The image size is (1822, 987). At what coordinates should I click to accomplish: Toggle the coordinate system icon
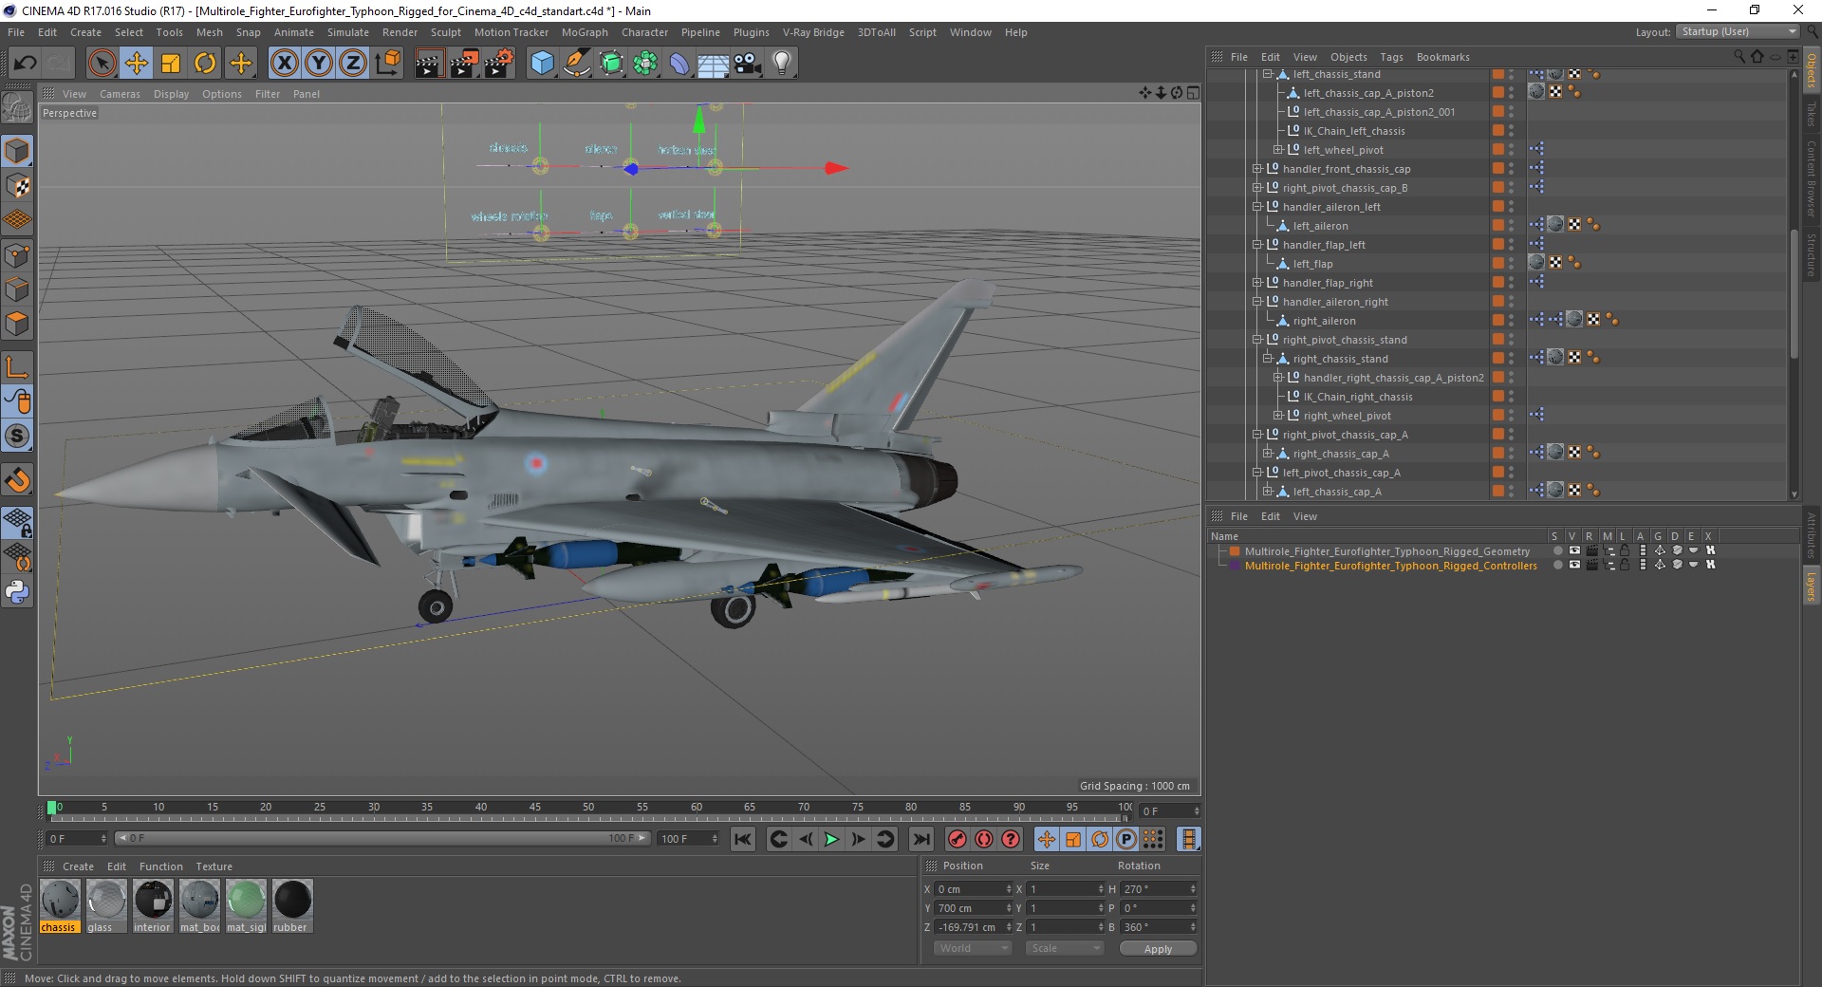387,64
